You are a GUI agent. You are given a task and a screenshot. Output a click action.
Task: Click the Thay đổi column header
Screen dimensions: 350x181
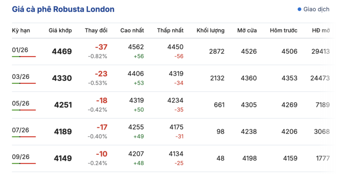pyautogui.click(x=96, y=31)
